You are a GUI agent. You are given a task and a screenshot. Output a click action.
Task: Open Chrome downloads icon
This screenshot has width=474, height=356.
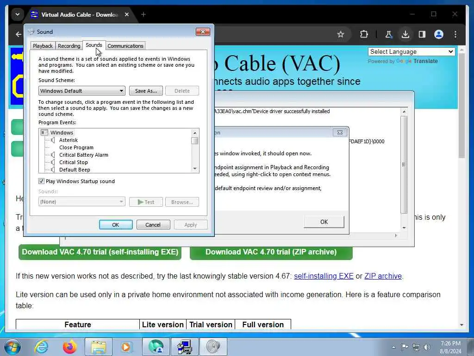tap(405, 34)
